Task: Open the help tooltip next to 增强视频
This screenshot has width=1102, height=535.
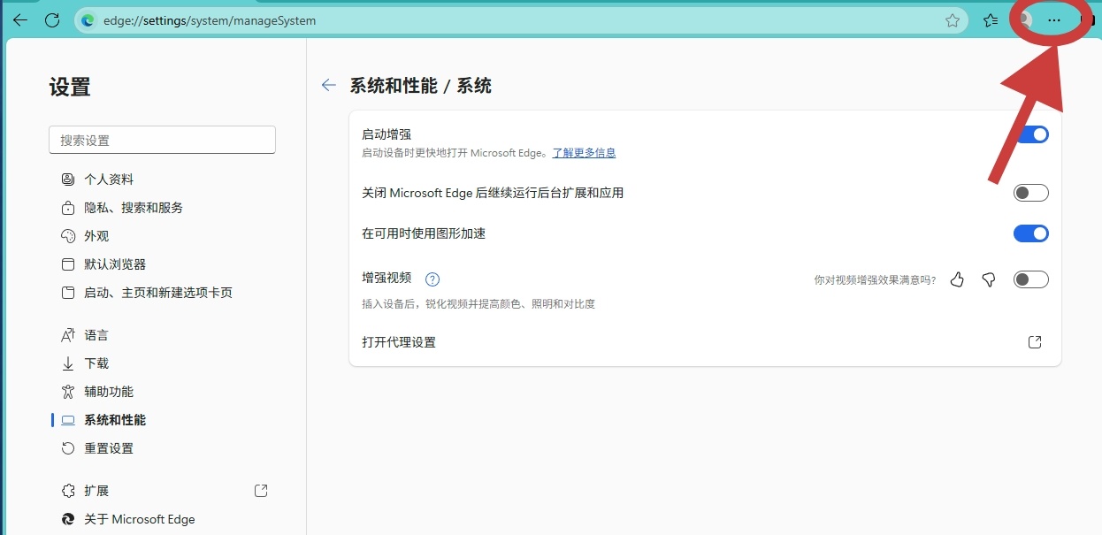Action: [432, 278]
